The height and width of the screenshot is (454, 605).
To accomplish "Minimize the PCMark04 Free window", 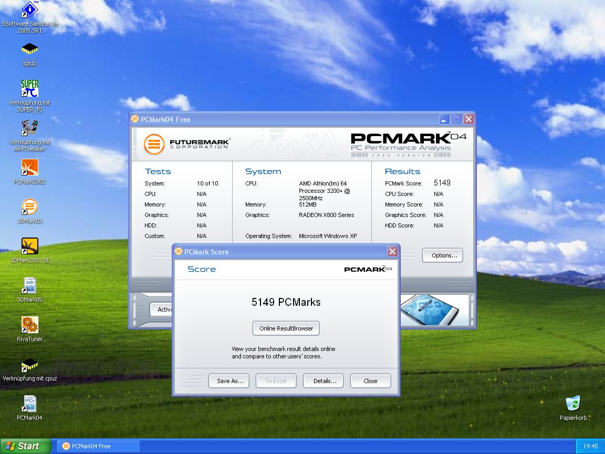I will coord(444,119).
